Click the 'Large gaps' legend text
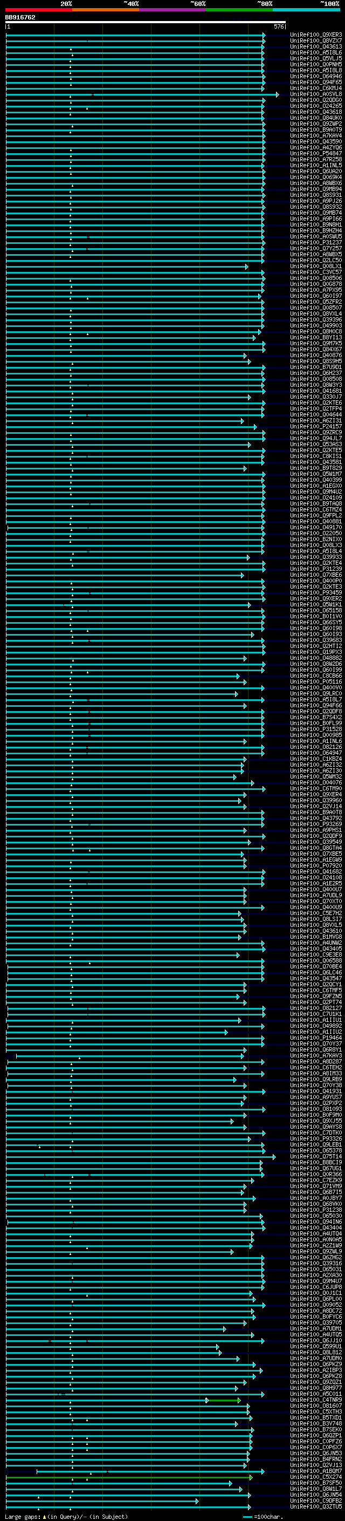This screenshot has width=345, height=1521. click(23, 1516)
